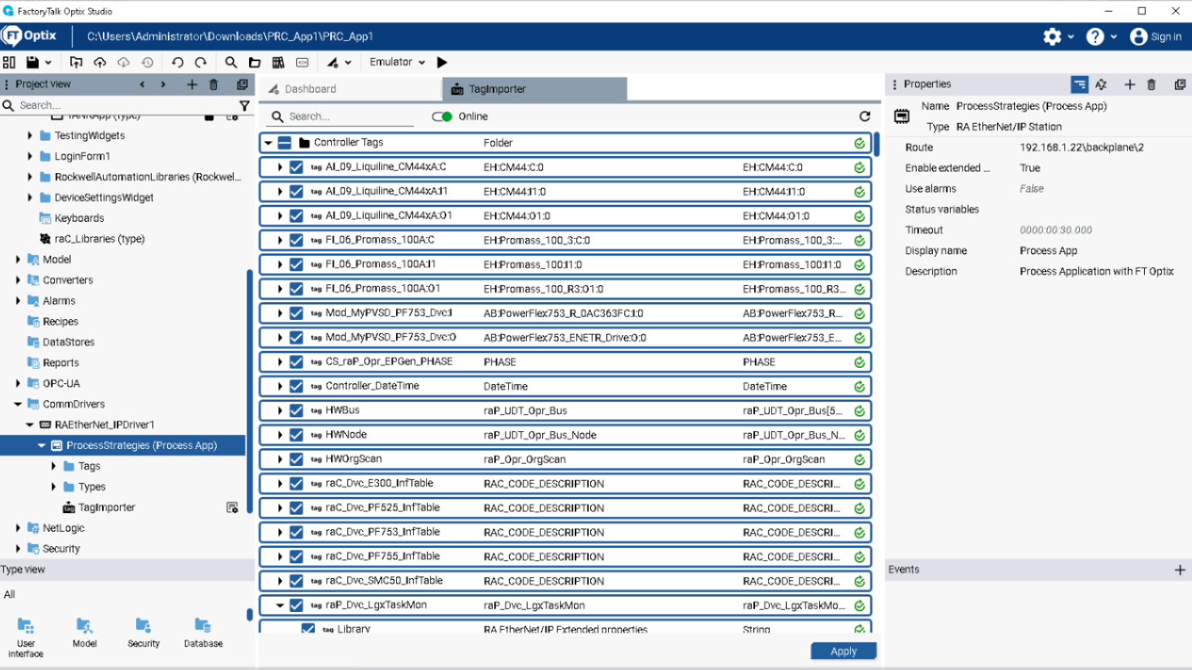
Task: Expand the Tags folder in the project tree
Action: [53, 466]
